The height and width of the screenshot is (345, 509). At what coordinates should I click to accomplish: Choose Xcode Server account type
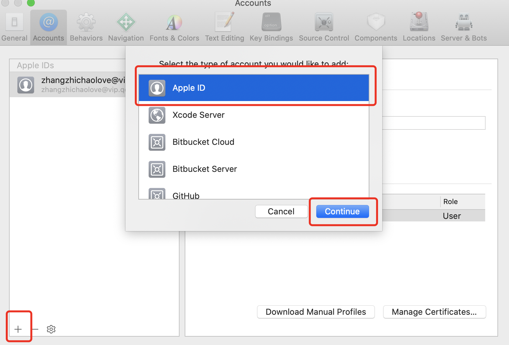point(254,115)
